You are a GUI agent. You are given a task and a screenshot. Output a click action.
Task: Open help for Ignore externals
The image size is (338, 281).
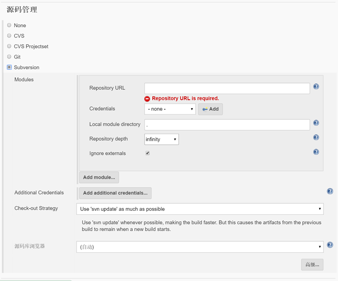tap(316, 152)
